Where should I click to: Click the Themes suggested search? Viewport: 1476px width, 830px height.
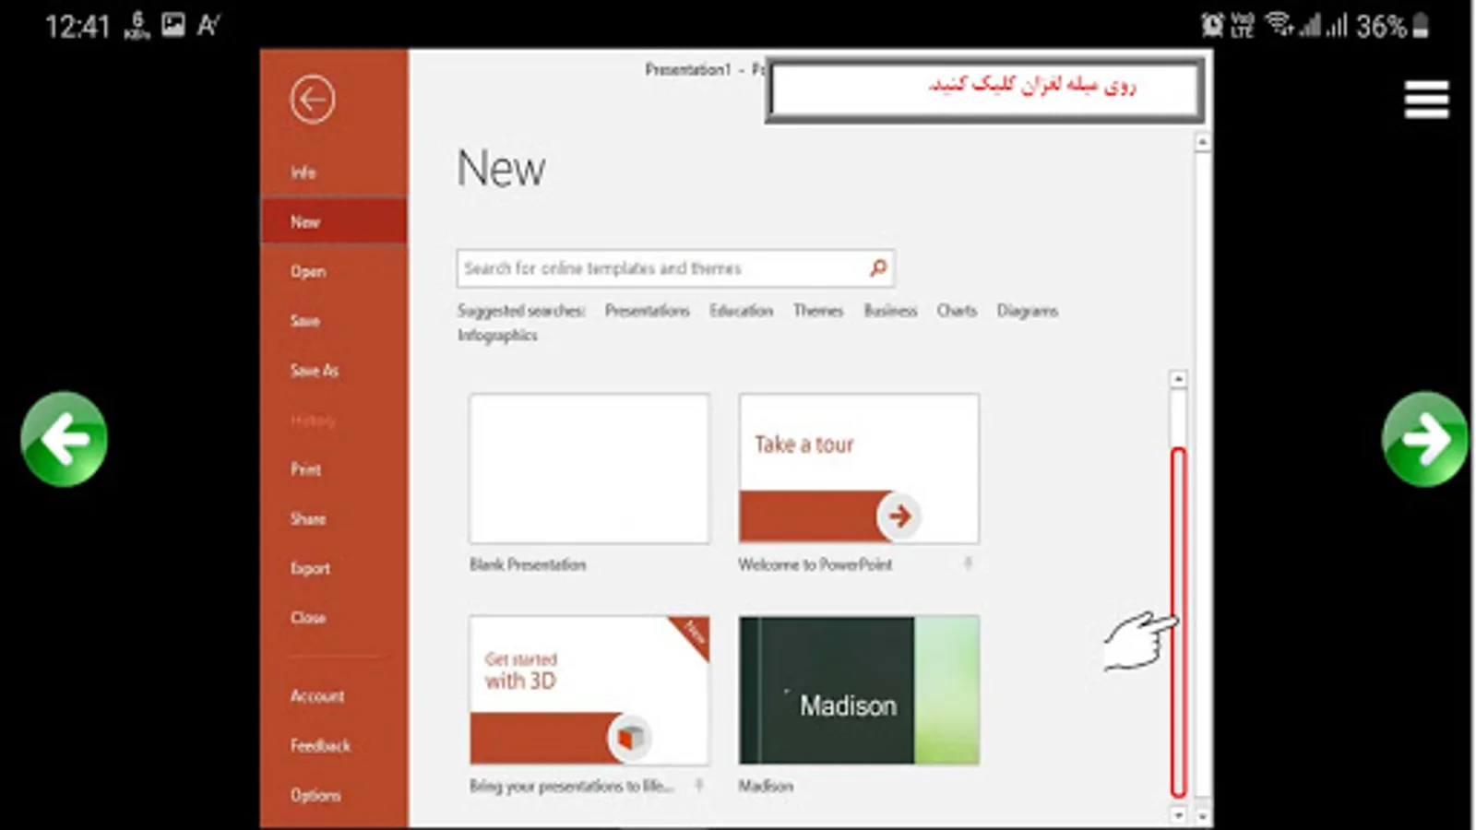(818, 311)
